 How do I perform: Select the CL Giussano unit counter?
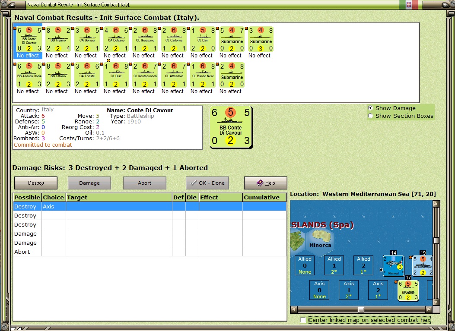click(x=145, y=39)
